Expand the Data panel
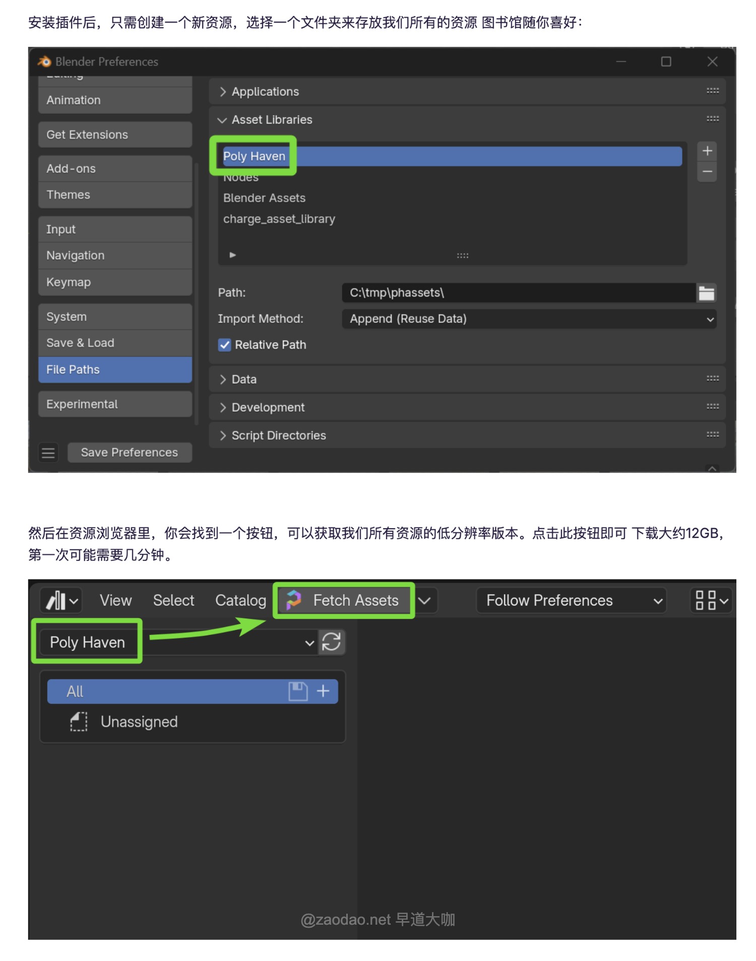 223,379
